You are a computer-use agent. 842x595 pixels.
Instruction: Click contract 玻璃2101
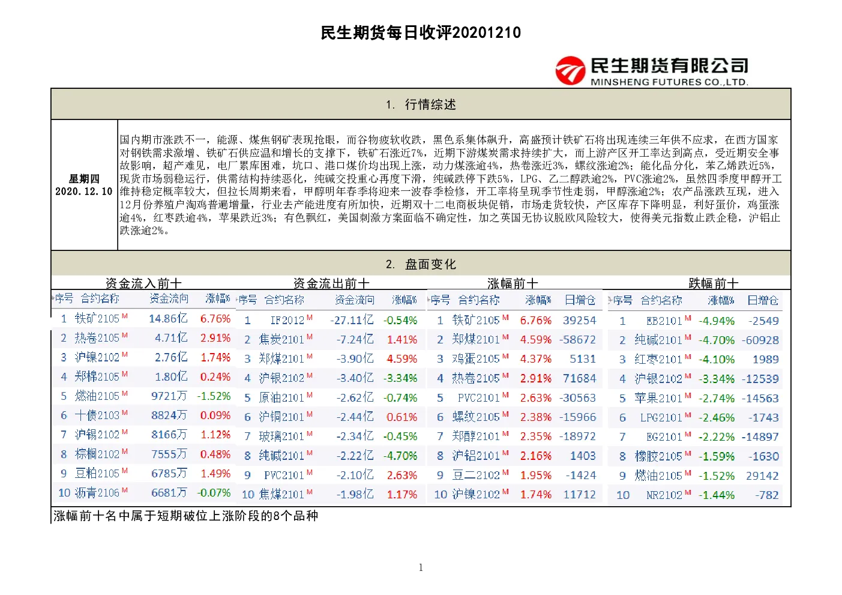(281, 436)
